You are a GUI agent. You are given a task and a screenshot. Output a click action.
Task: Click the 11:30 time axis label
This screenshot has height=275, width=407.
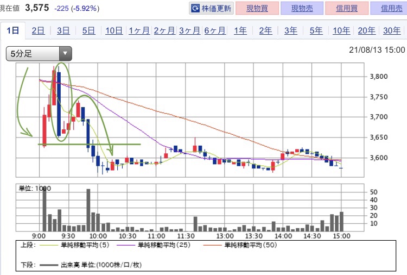click(186, 236)
